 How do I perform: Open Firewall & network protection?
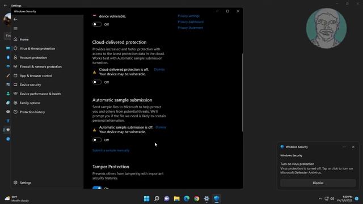(x=40, y=67)
